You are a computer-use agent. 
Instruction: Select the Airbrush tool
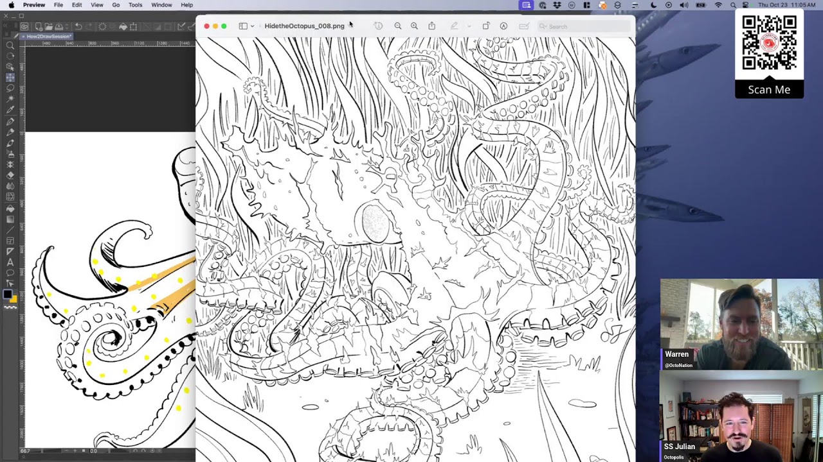click(x=10, y=153)
